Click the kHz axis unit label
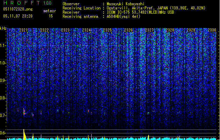Image resolution: width=220 pixels, height=140 pixels. pos(3,28)
